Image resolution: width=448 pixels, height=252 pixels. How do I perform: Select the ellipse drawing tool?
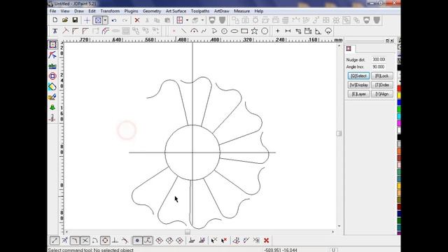pyautogui.click(x=234, y=31)
